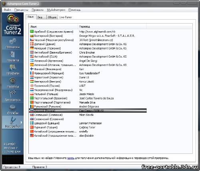This screenshot has height=171, width=200.
Task: Click translator name Lennart Pettersson
Action: 90,123
